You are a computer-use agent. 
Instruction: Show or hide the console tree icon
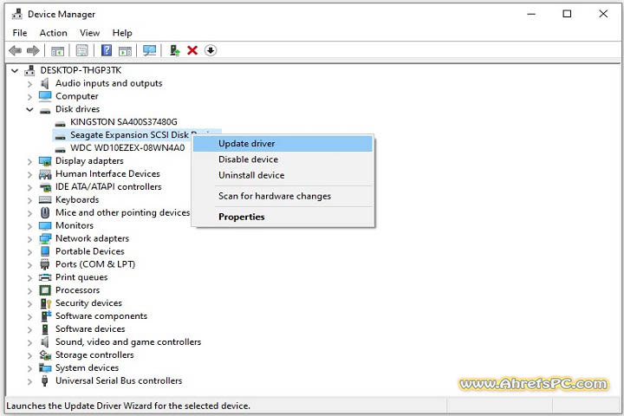(x=57, y=51)
